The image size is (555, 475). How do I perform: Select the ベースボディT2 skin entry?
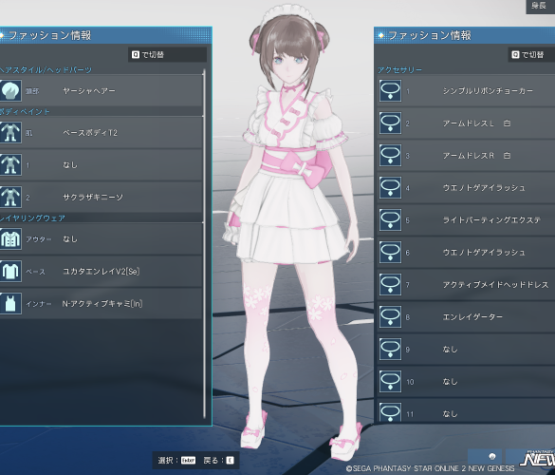(x=90, y=133)
